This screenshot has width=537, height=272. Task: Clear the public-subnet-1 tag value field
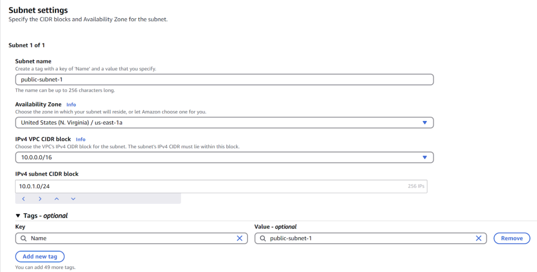click(479, 238)
